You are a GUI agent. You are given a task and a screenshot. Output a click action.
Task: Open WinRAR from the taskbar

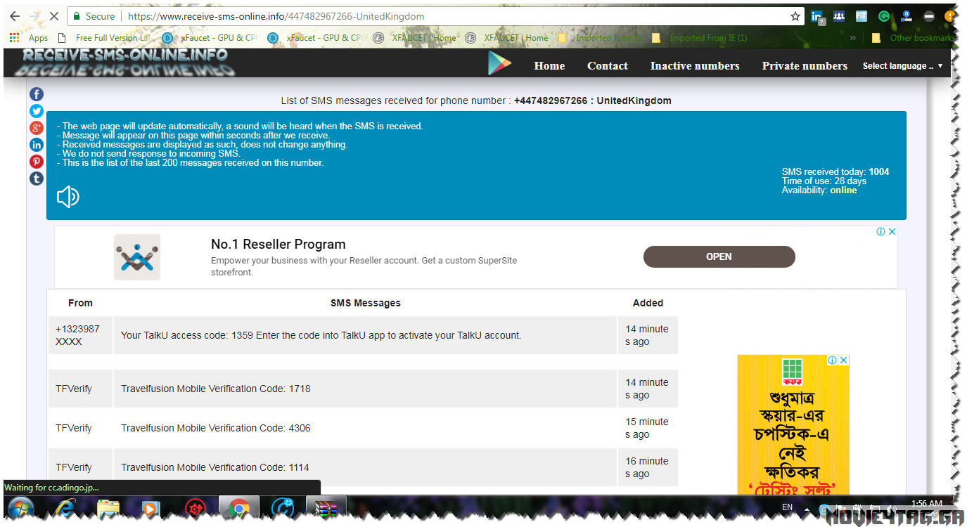(x=326, y=509)
